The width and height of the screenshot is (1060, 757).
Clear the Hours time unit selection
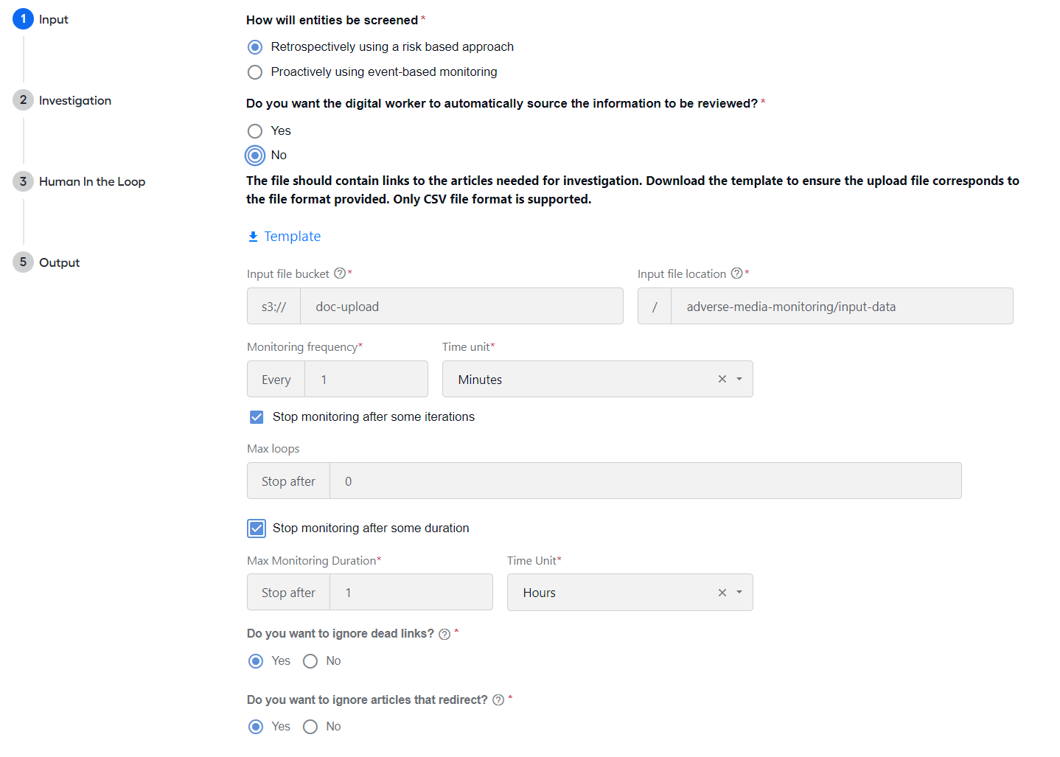(722, 593)
